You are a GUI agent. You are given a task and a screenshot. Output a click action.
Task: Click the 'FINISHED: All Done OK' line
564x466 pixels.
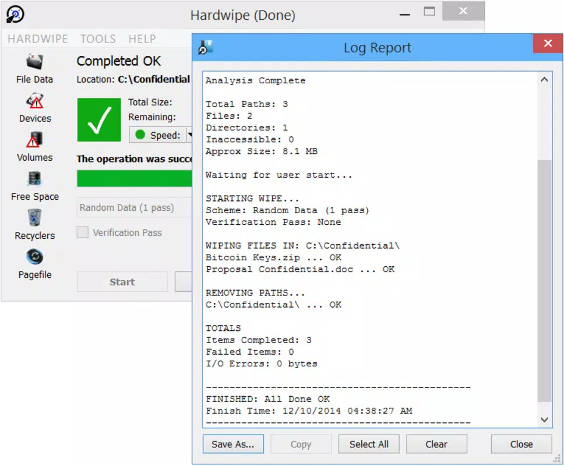click(x=267, y=399)
